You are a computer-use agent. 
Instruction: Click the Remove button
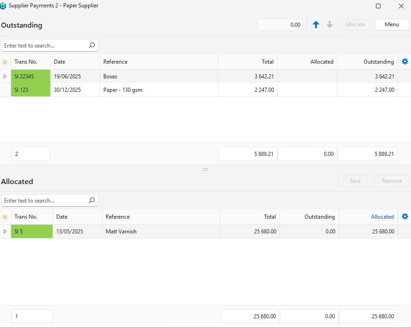click(392, 181)
